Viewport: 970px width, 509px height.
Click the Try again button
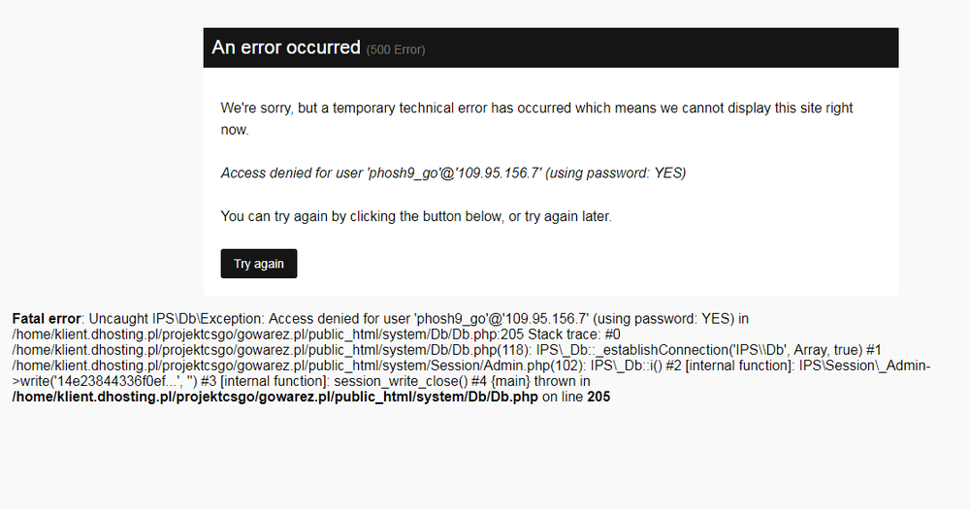(259, 264)
